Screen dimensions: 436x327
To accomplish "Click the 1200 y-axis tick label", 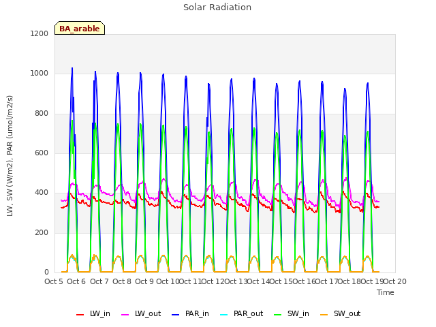I will point(40,33).
